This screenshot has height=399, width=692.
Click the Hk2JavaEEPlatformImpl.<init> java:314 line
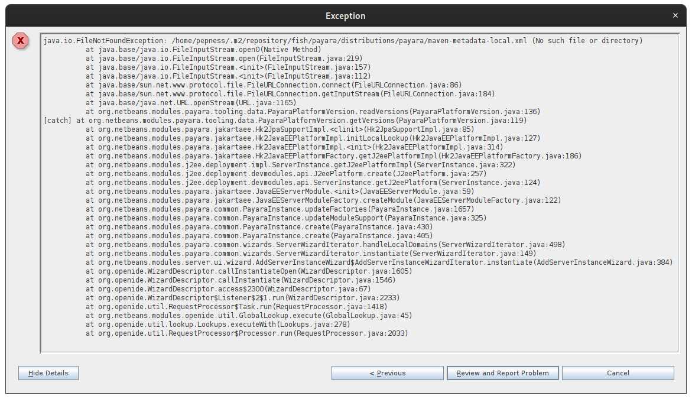294,147
